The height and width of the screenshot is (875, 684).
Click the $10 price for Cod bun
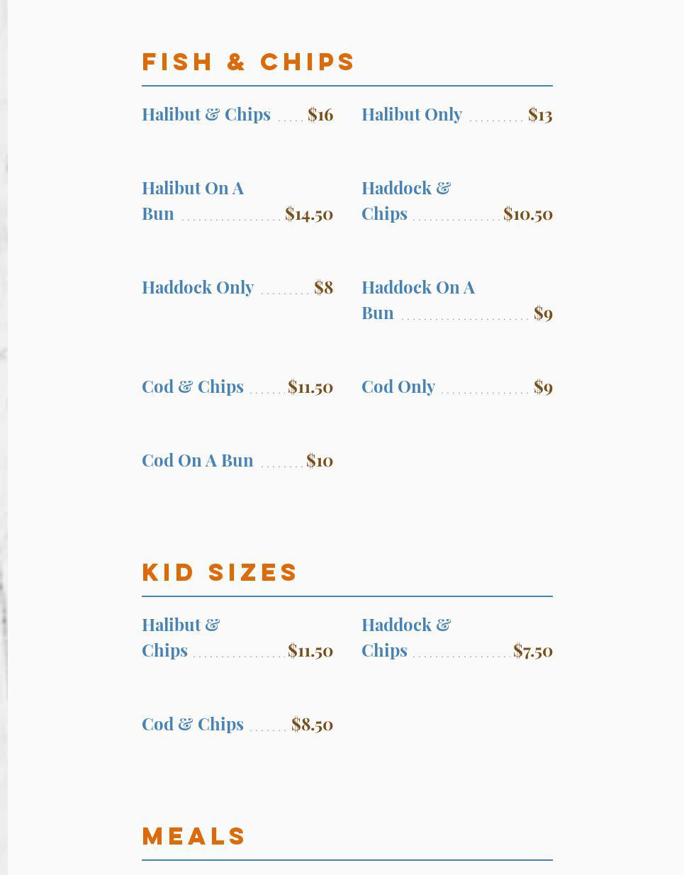coord(320,460)
